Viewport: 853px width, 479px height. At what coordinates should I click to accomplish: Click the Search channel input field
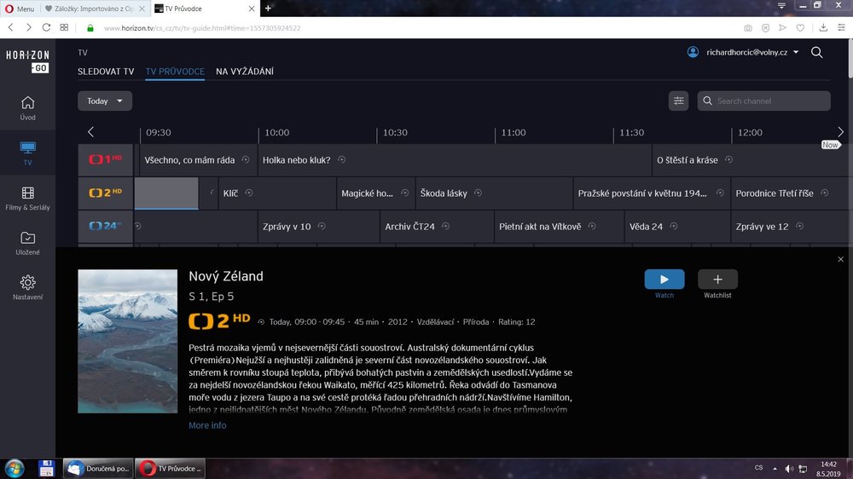tap(770, 101)
